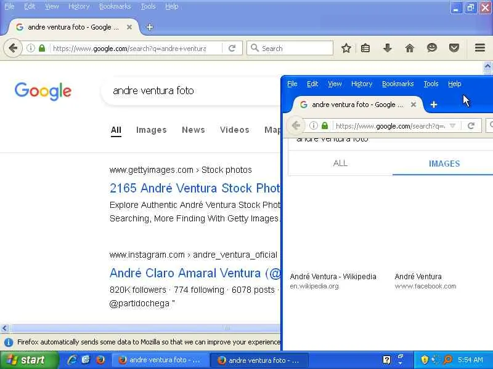
Task: Click horizontal scrollbar left arrow
Action: pos(4,328)
